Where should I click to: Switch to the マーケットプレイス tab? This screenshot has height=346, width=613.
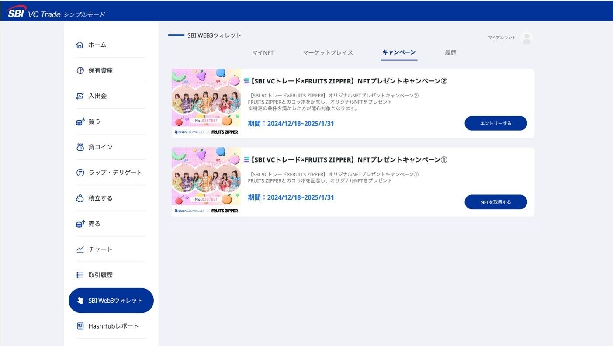click(x=328, y=52)
